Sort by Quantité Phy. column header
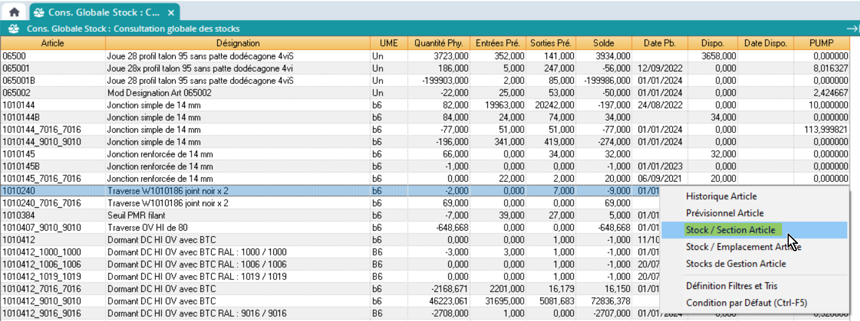This screenshot has height=321, width=860. [x=438, y=43]
